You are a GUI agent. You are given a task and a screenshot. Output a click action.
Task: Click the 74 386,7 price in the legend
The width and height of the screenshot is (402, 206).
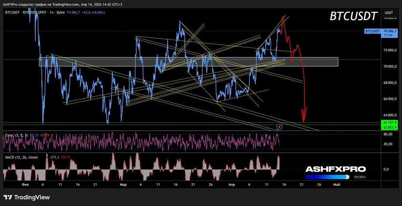click(x=72, y=12)
